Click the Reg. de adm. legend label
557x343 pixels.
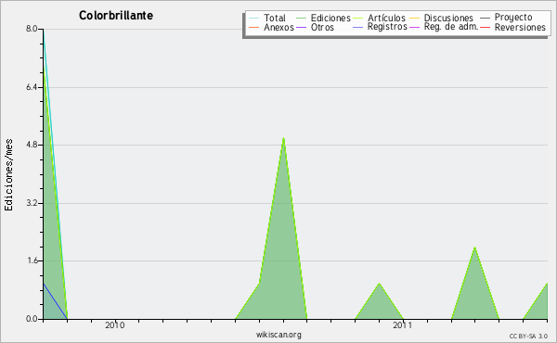[x=451, y=27]
